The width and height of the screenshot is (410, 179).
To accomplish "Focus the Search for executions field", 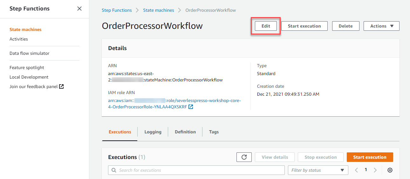I will 196,170.
